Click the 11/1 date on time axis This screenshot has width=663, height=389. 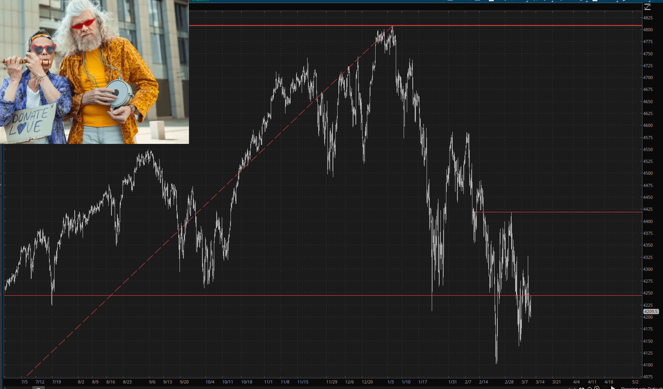click(268, 382)
